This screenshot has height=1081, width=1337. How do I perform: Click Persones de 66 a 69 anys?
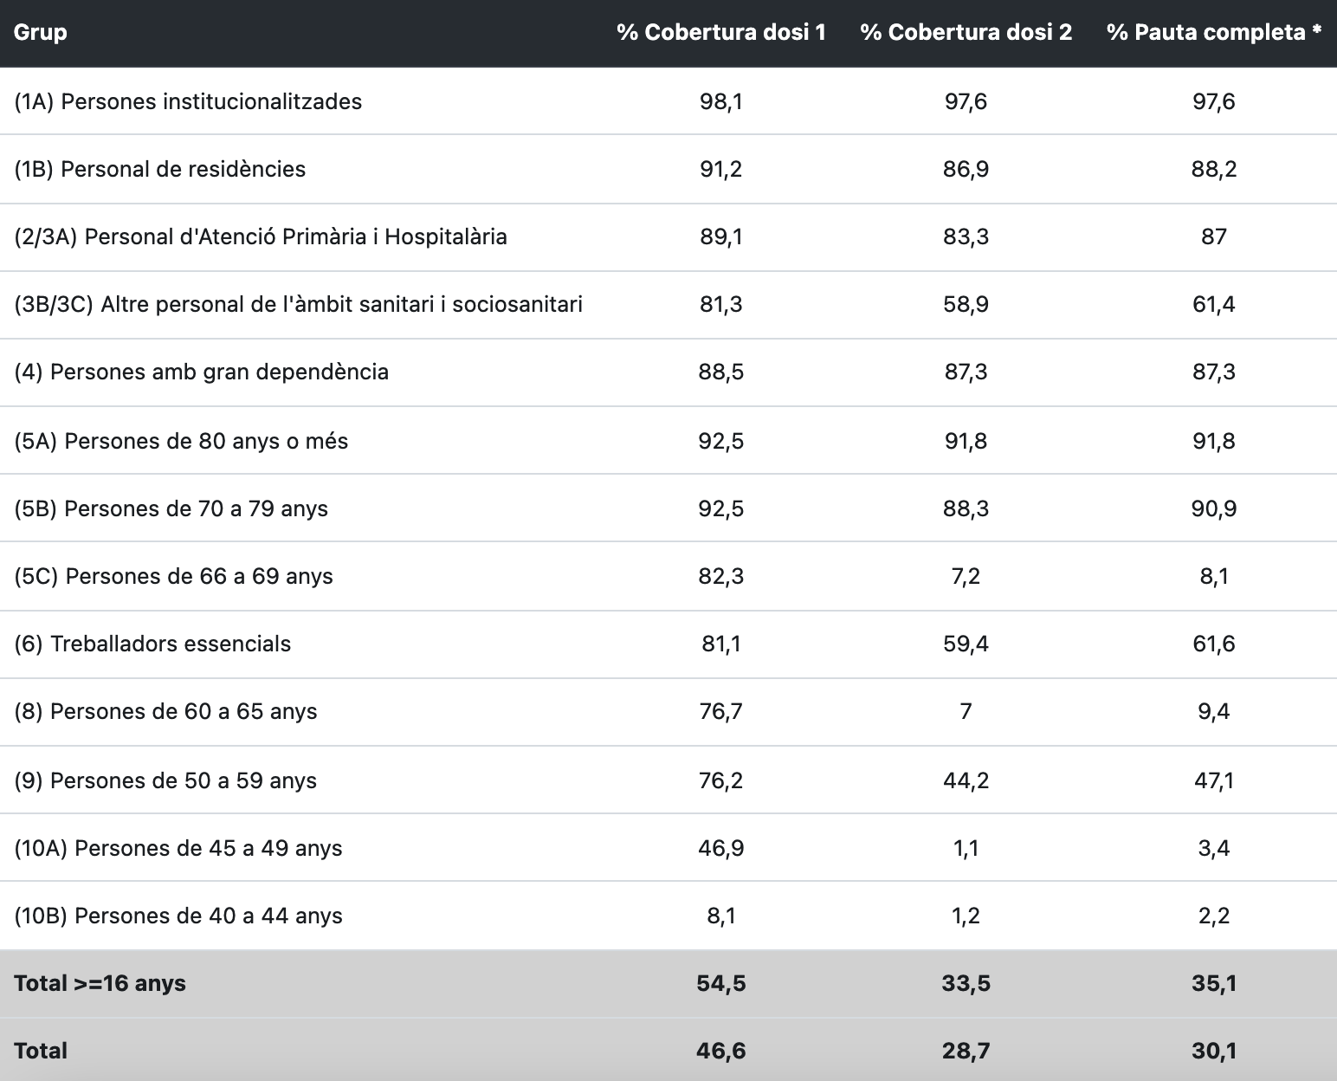click(173, 576)
